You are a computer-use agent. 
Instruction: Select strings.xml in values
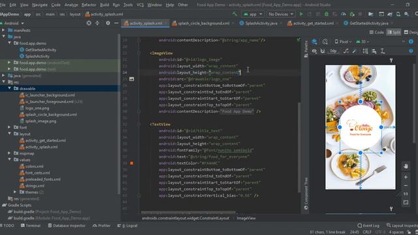pos(35,185)
